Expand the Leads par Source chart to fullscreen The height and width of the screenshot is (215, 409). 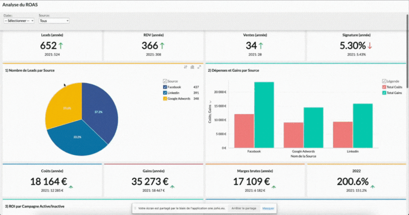click(199, 67)
